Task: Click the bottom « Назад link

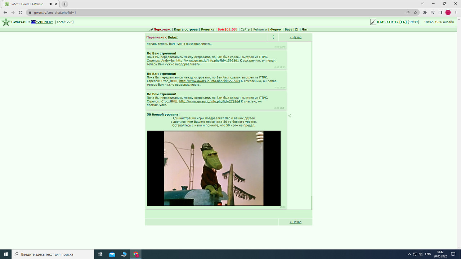Action: [295, 222]
